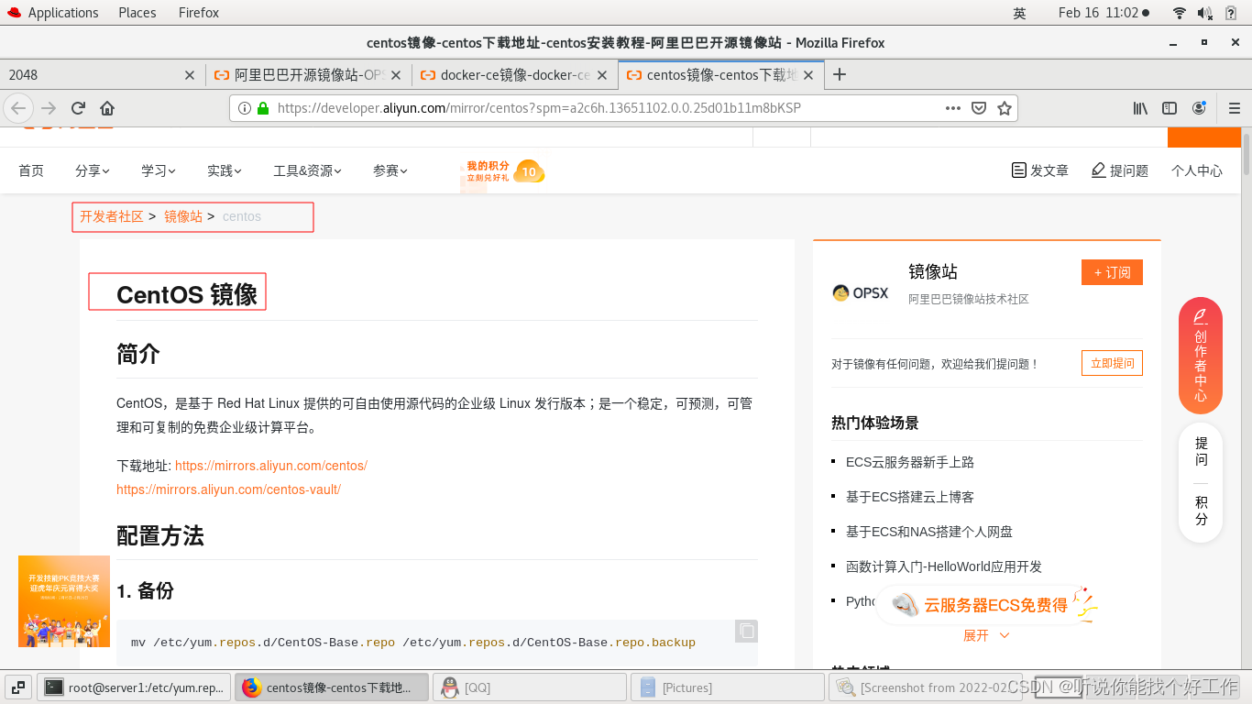Bookmark this page with star icon

click(1005, 108)
